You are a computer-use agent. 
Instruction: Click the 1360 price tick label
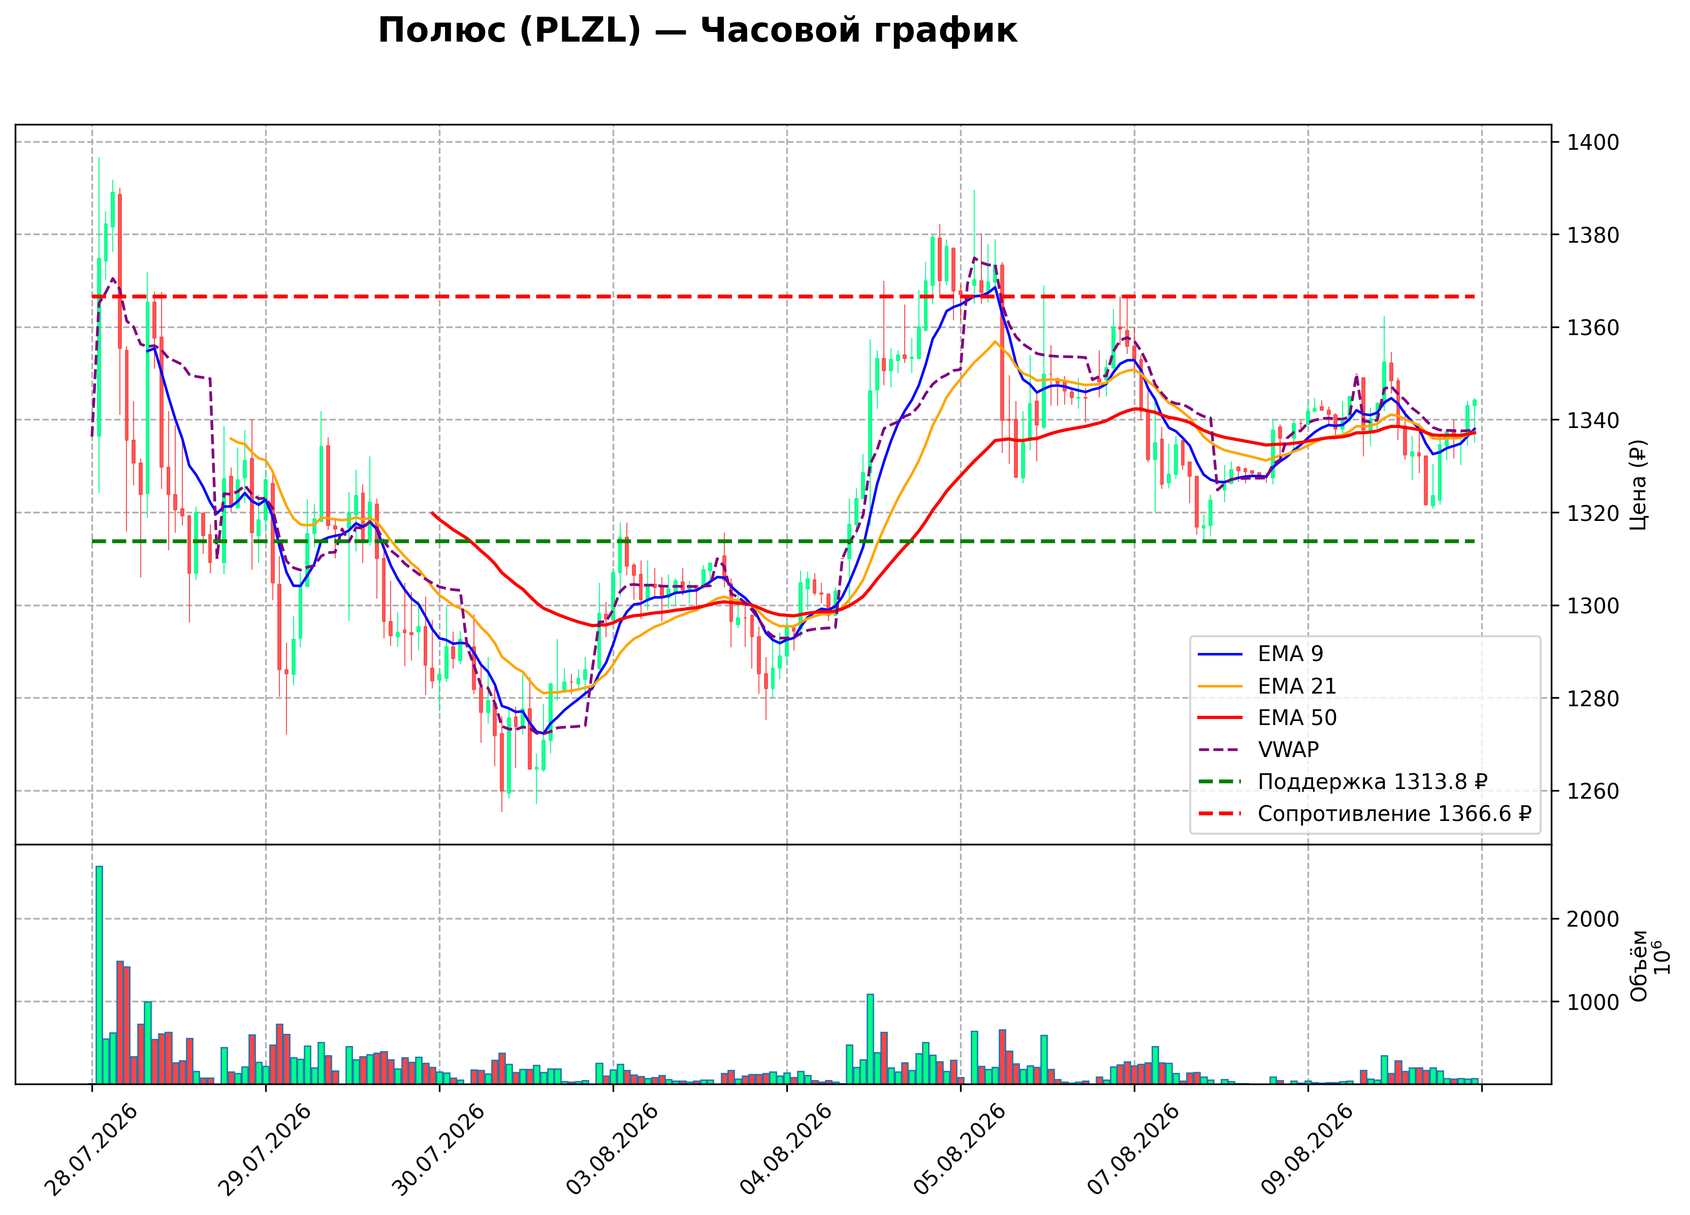tap(1592, 328)
